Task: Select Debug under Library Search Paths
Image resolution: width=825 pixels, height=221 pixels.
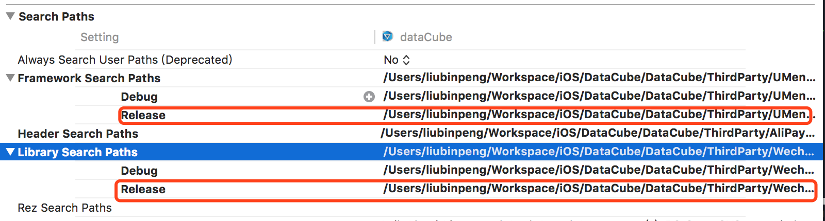Action: click(x=139, y=171)
